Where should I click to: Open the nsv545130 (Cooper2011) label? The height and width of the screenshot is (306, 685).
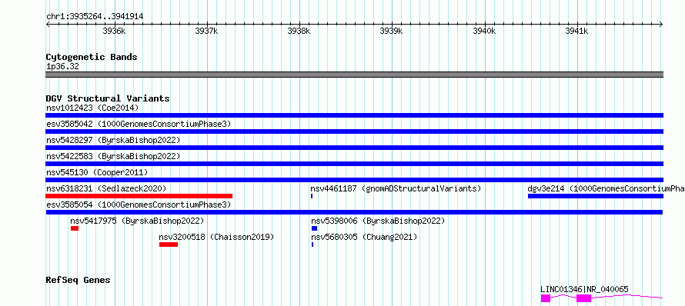pos(97,172)
